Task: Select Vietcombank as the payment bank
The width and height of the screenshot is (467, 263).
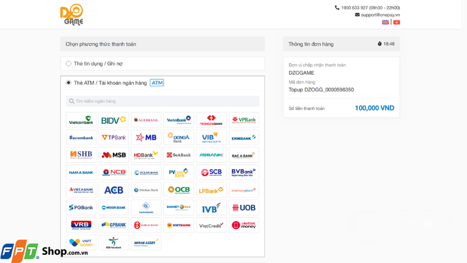Action: [81, 120]
